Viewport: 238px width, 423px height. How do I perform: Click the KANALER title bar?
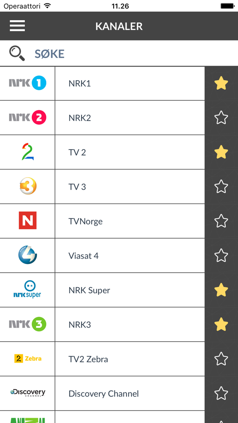(119, 26)
